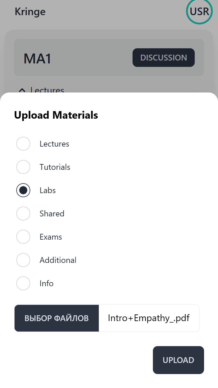Choose Shared as the upload category
The height and width of the screenshot is (388, 218).
[x=23, y=213]
